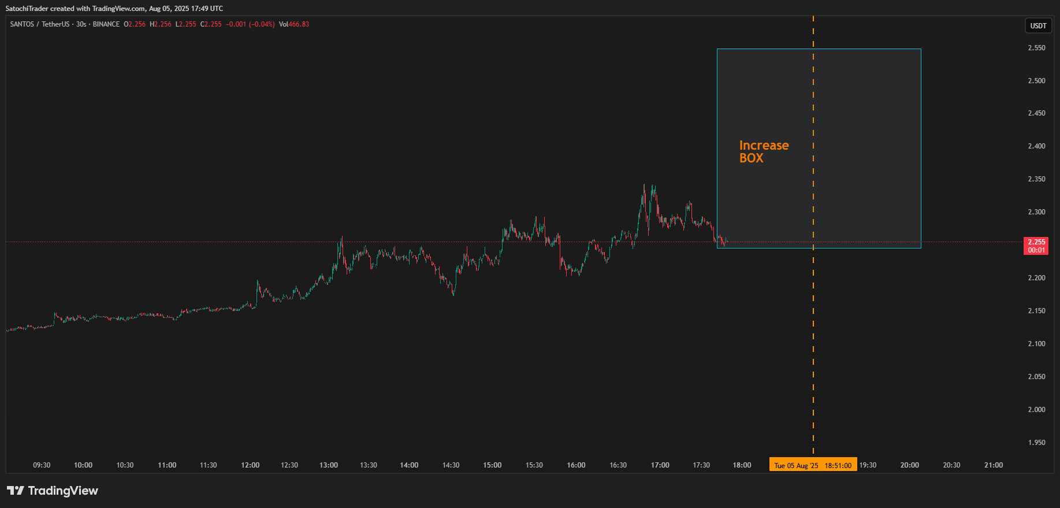This screenshot has width=1060, height=508.
Task: Click the 2.500 price axis label
Action: pos(1036,81)
